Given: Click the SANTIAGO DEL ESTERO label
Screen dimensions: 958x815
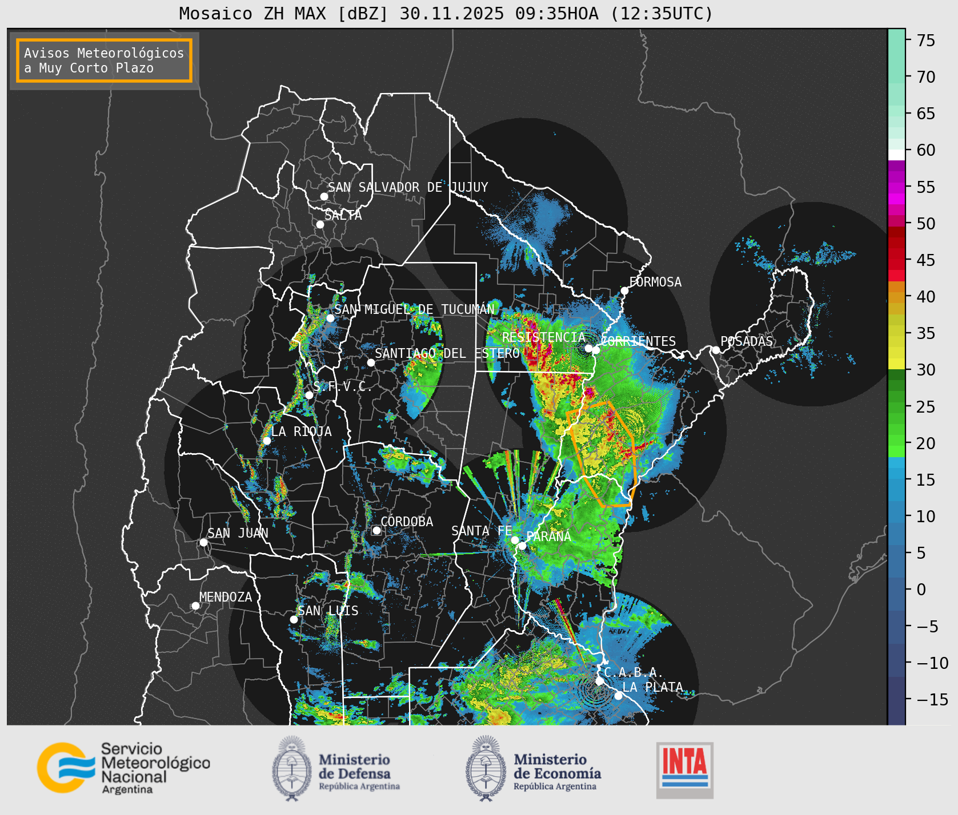Looking at the screenshot, I should point(447,353).
